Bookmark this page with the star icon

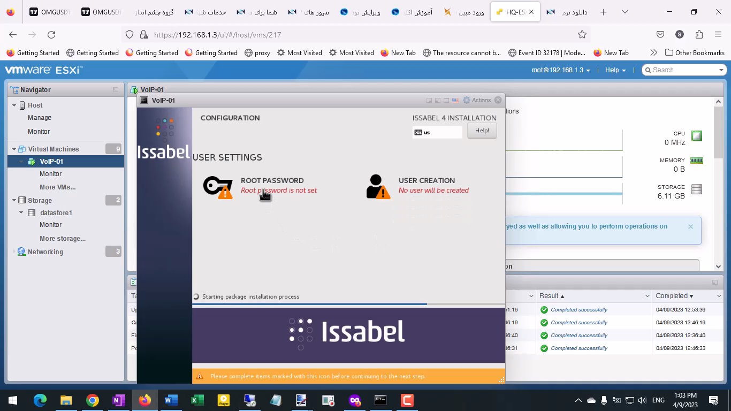tap(582, 35)
